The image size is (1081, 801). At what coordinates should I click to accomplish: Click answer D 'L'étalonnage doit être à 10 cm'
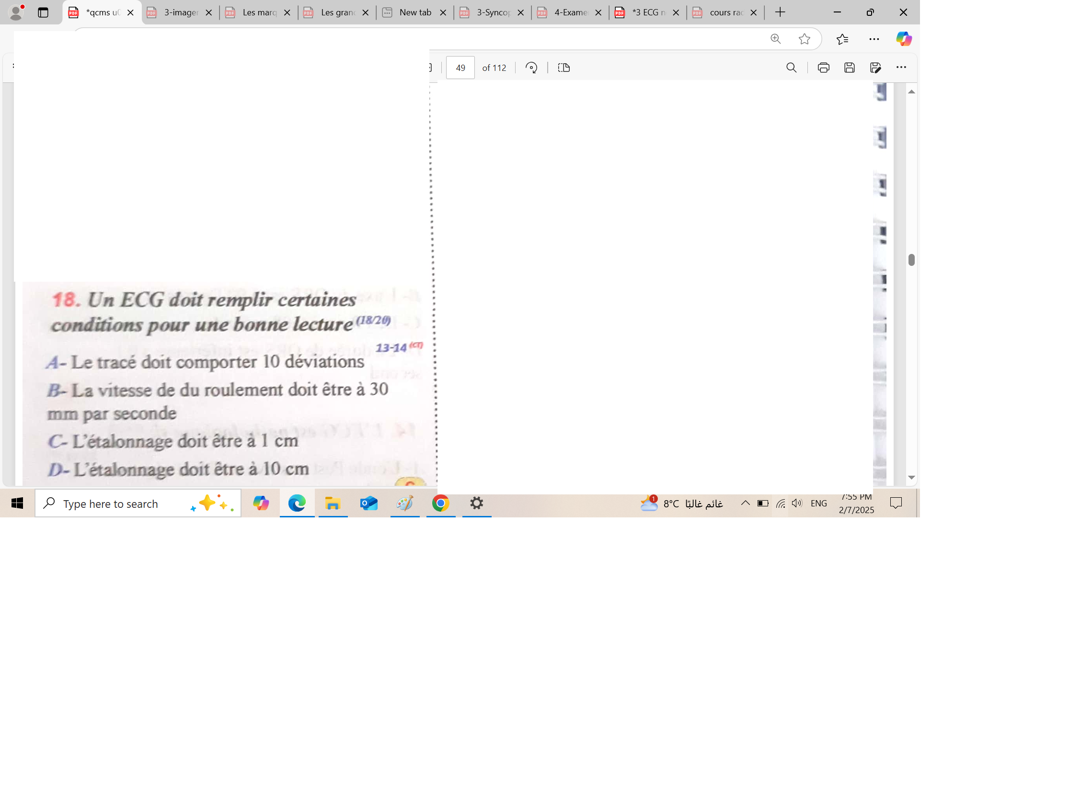coord(178,469)
